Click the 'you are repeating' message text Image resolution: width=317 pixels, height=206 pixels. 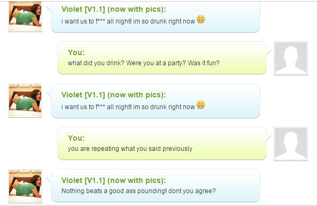tap(130, 149)
